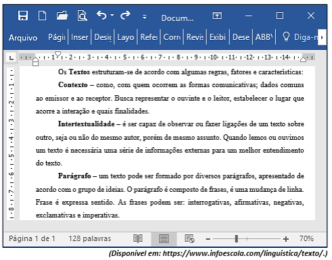Select right indent marker on ruler
The width and height of the screenshot is (332, 260).
304,59
